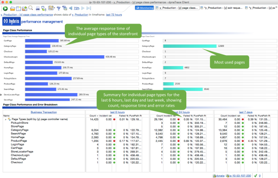Select the StoreLocatorPage tree row
278x178 pixels.
tap(22, 152)
